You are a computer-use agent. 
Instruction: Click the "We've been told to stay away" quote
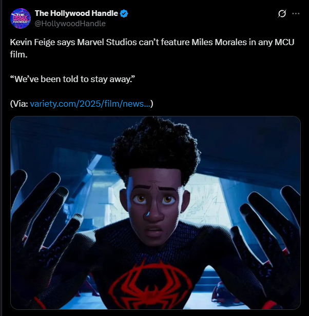click(x=72, y=79)
